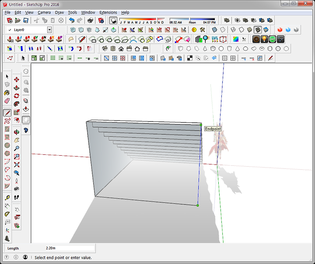315x264 pixels.
Task: Click the light bulb plugin icon
Action: [x=264, y=39]
